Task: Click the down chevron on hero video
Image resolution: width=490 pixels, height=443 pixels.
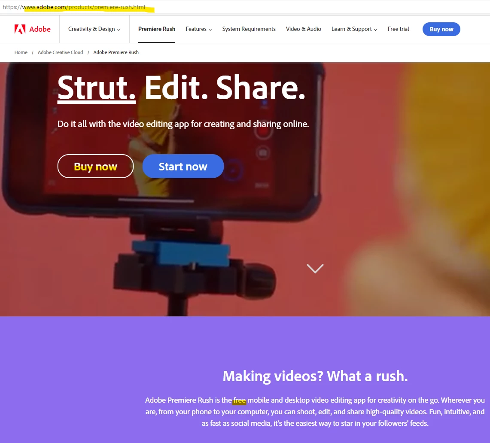Action: (315, 268)
